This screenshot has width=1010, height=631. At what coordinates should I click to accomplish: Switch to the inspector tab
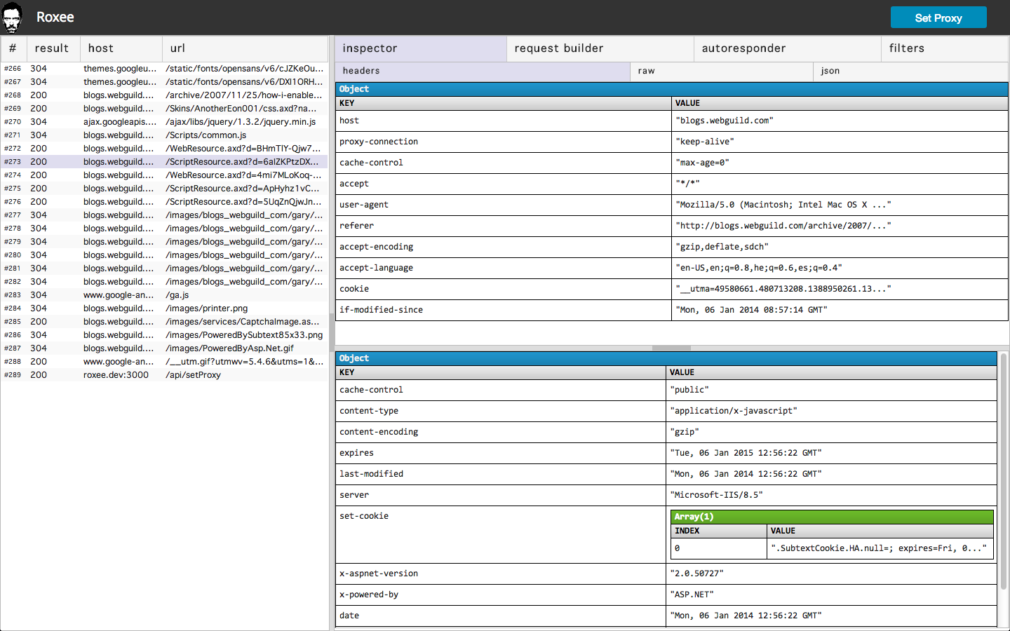tap(421, 48)
